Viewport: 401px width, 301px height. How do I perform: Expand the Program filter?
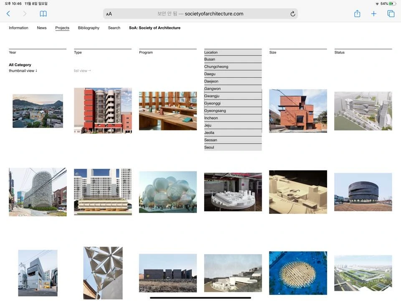click(x=168, y=52)
